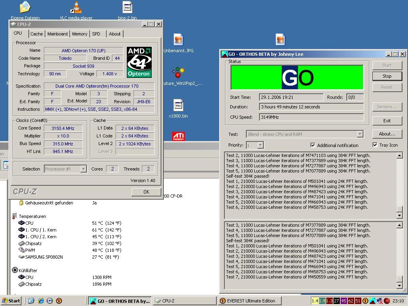Click the PWM sensor icon in EVEREST
The image size is (408, 306).
22,250
